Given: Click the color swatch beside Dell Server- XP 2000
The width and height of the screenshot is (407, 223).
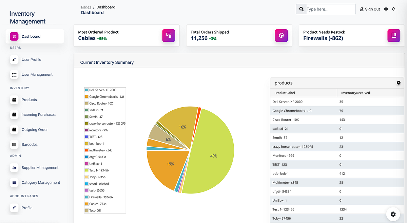Looking at the screenshot, I should point(86,90).
